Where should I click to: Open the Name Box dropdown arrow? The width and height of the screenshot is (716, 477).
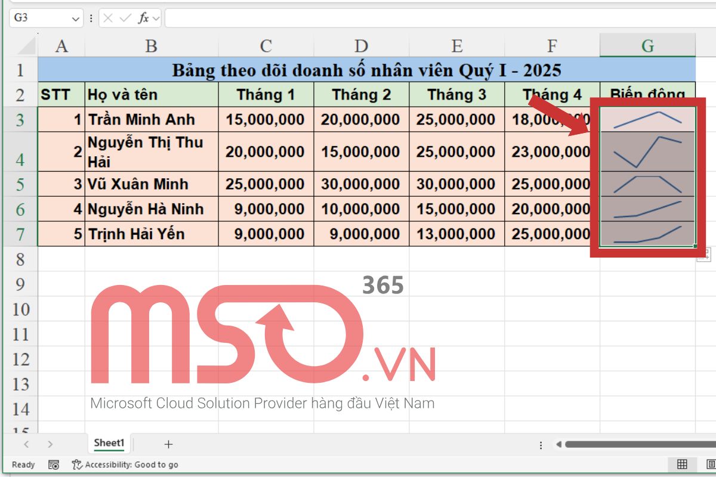(x=76, y=18)
